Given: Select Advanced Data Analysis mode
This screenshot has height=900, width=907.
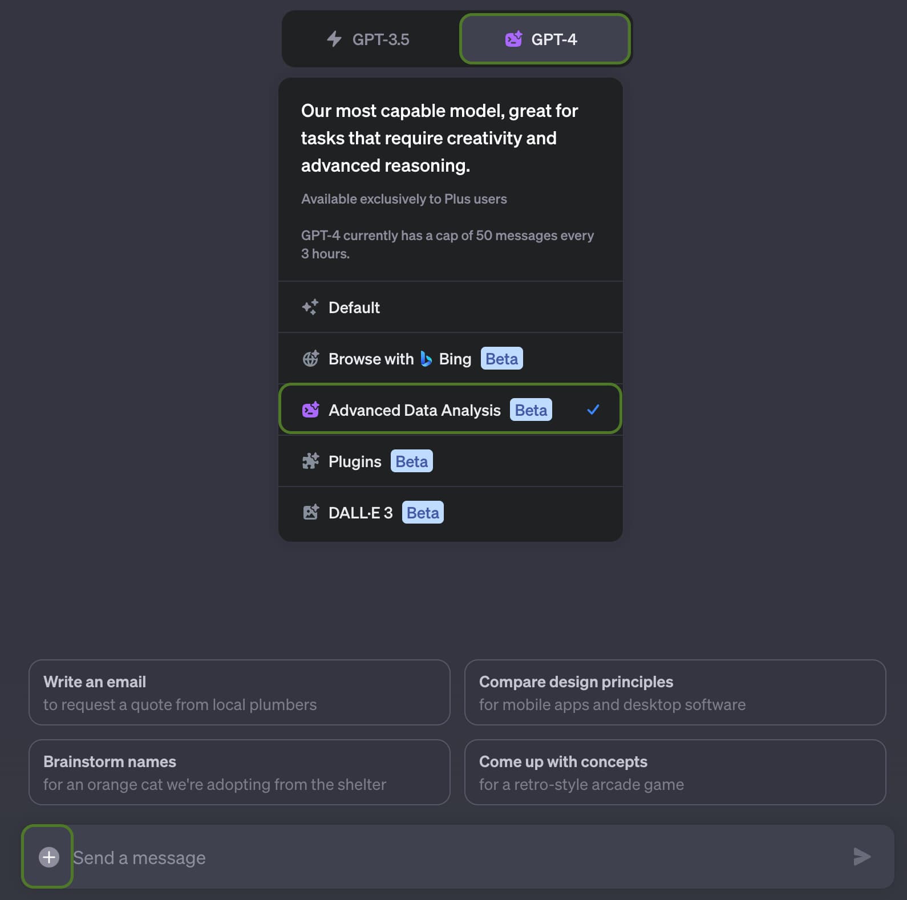Looking at the screenshot, I should point(450,410).
